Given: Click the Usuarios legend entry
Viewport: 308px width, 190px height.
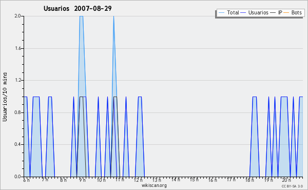Looking at the screenshot, I should pos(255,12).
